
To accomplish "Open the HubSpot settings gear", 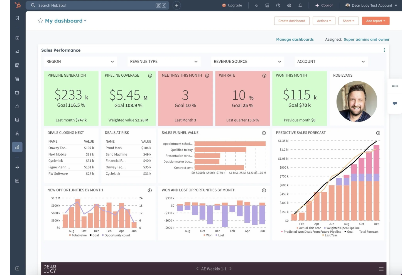I will (x=289, y=5).
